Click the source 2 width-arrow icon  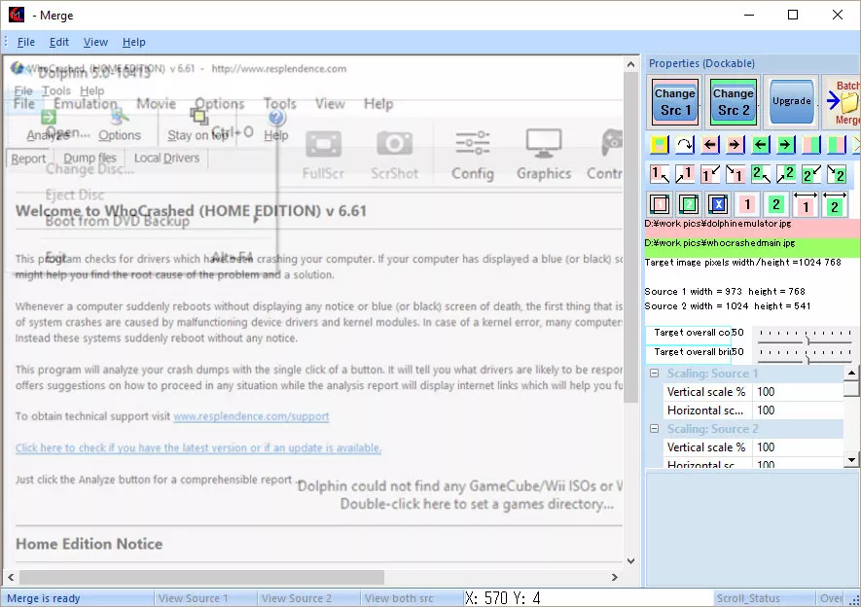[x=834, y=203]
